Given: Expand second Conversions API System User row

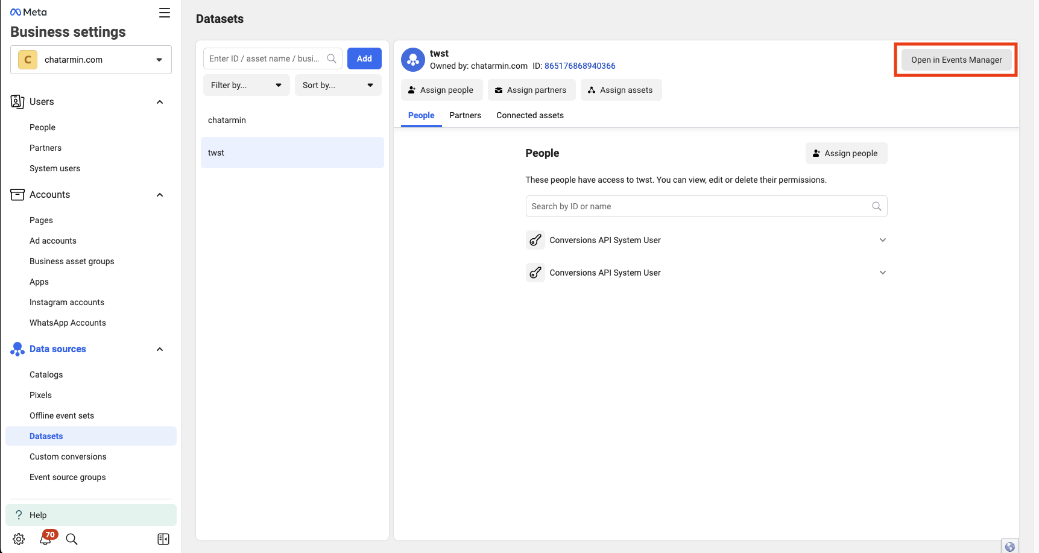Looking at the screenshot, I should point(882,273).
